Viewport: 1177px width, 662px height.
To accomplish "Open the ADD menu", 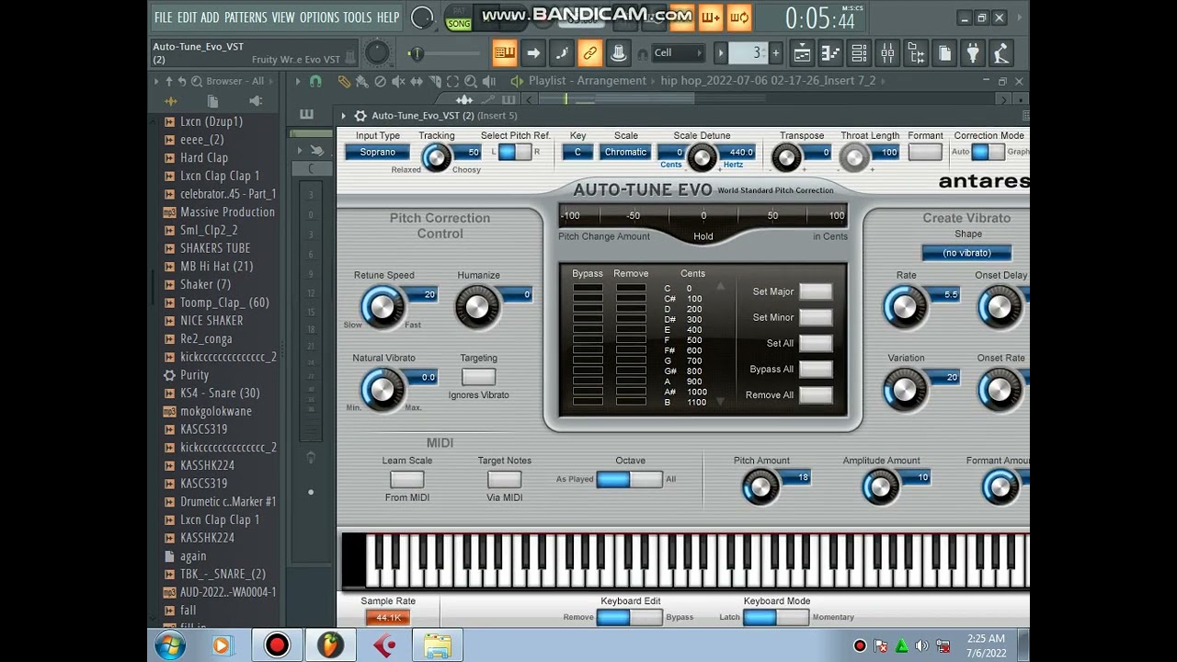I will (x=210, y=17).
